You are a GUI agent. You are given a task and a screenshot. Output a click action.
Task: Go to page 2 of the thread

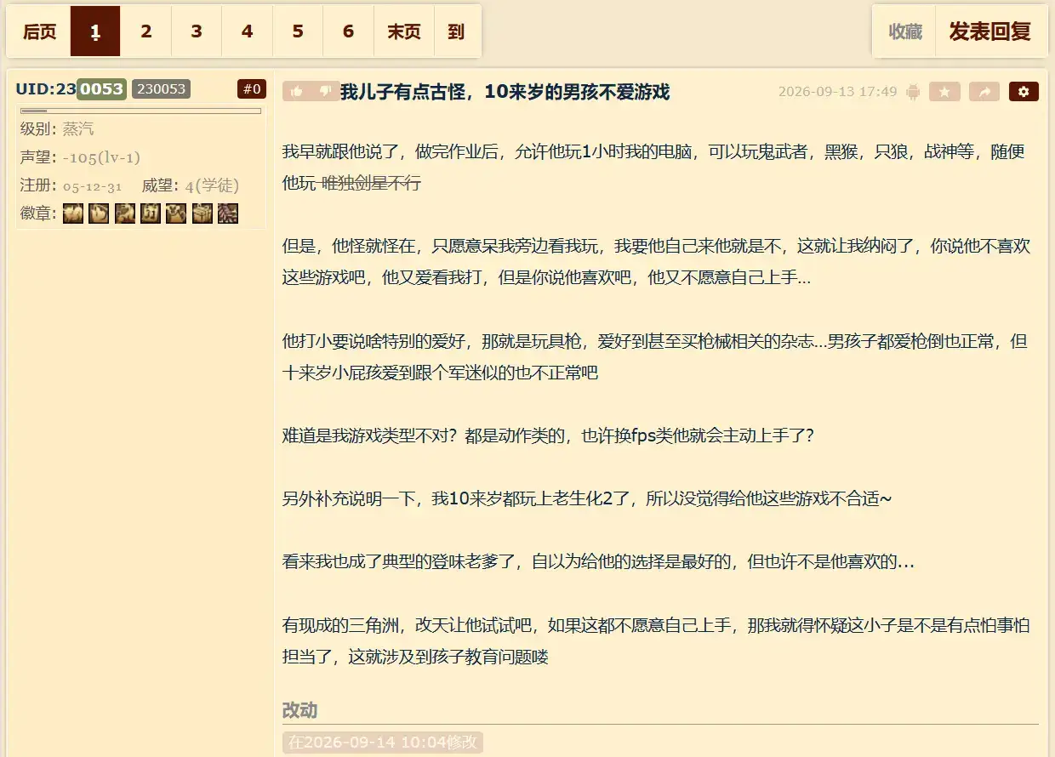[146, 31]
